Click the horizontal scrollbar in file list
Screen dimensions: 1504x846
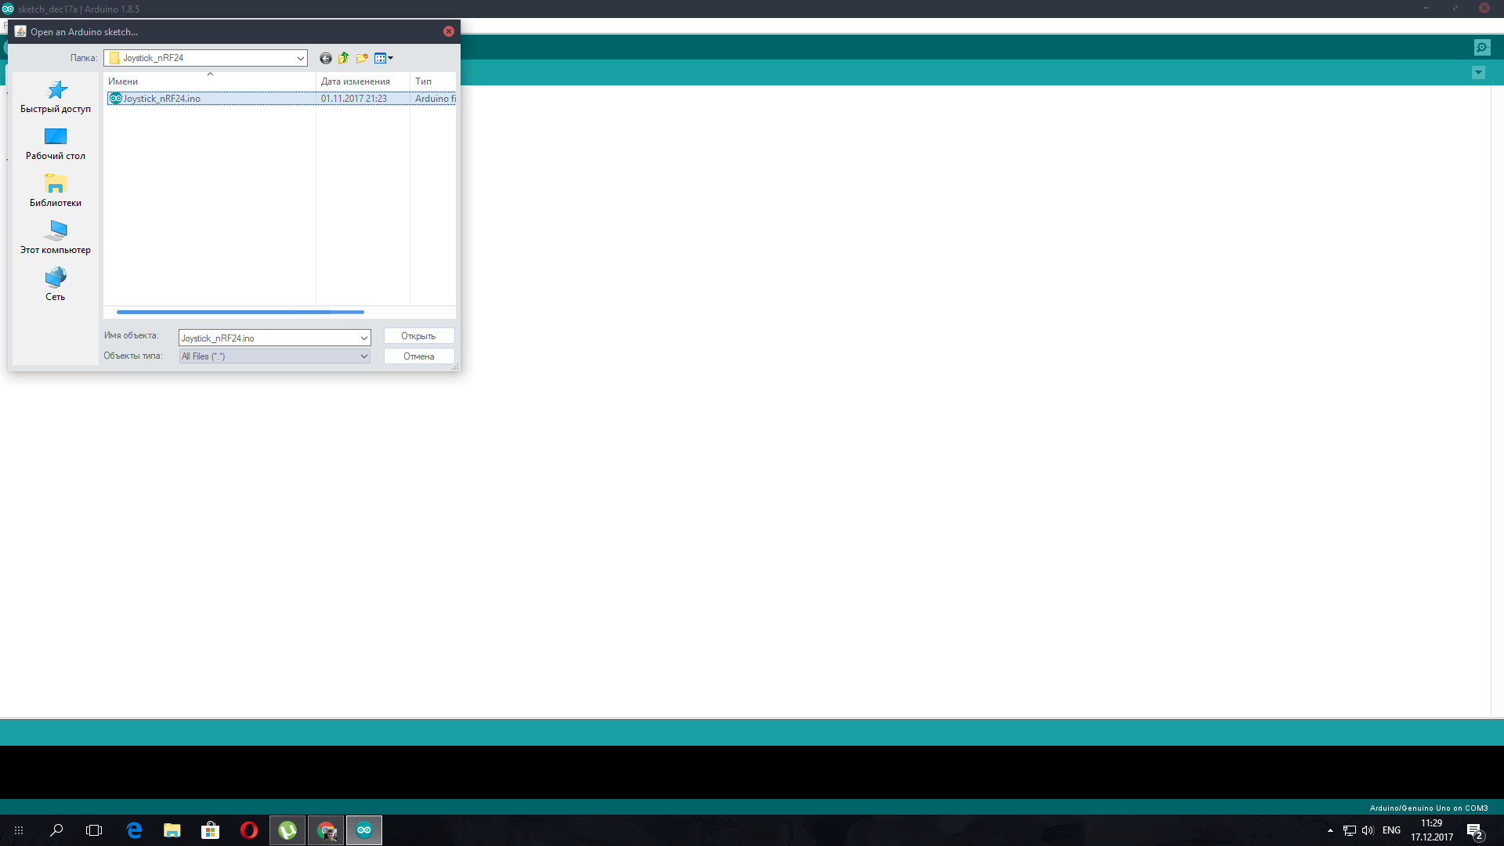click(x=240, y=312)
